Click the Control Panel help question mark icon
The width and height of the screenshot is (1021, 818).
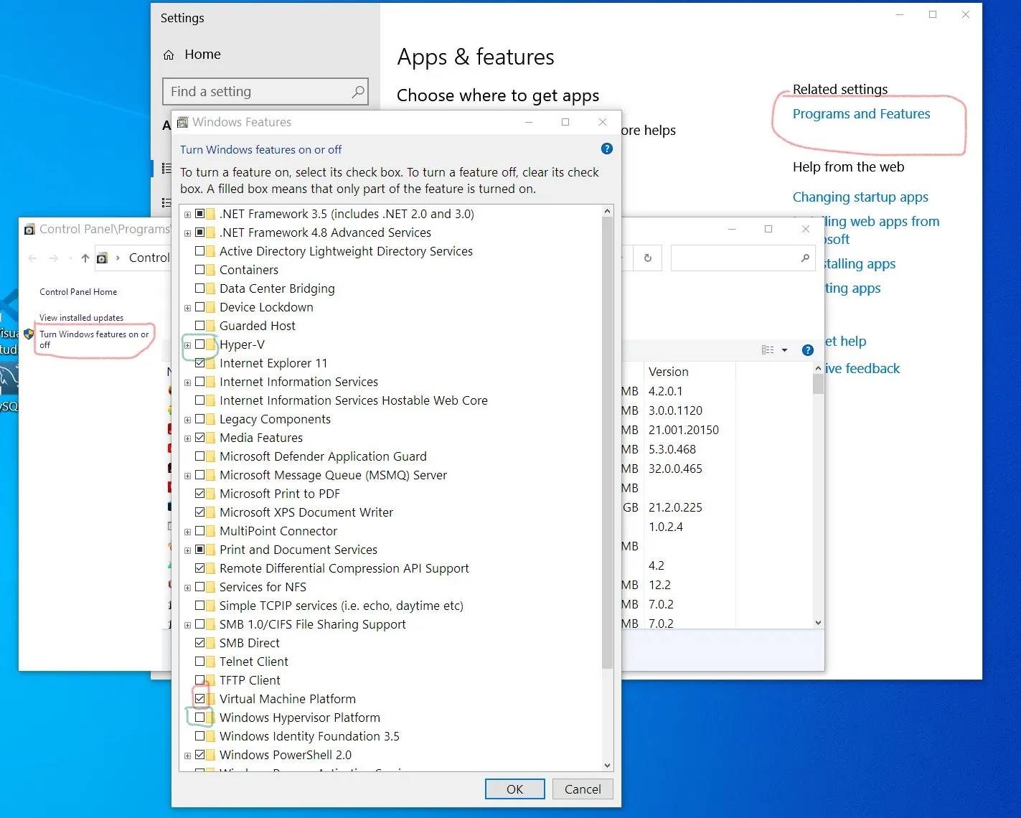[808, 350]
